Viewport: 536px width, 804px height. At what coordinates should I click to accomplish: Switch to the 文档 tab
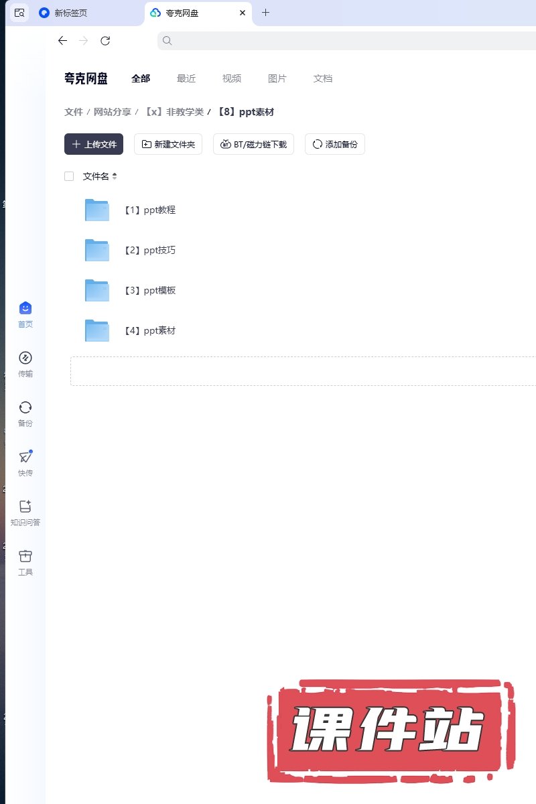323,78
